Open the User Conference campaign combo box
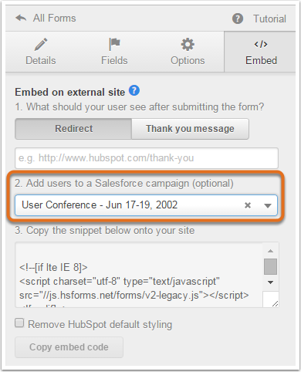301x372 pixels. pos(146,205)
